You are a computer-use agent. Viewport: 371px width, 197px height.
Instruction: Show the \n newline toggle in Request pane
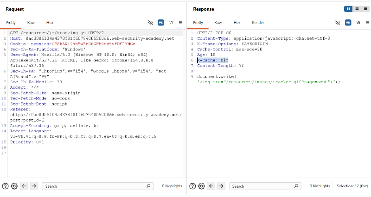point(171,23)
